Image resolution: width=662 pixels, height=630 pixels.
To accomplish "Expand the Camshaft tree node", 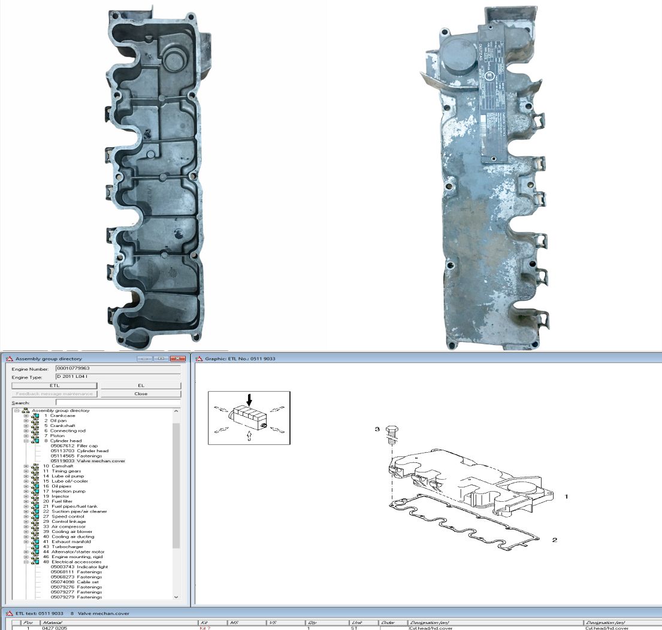I will click(x=26, y=466).
